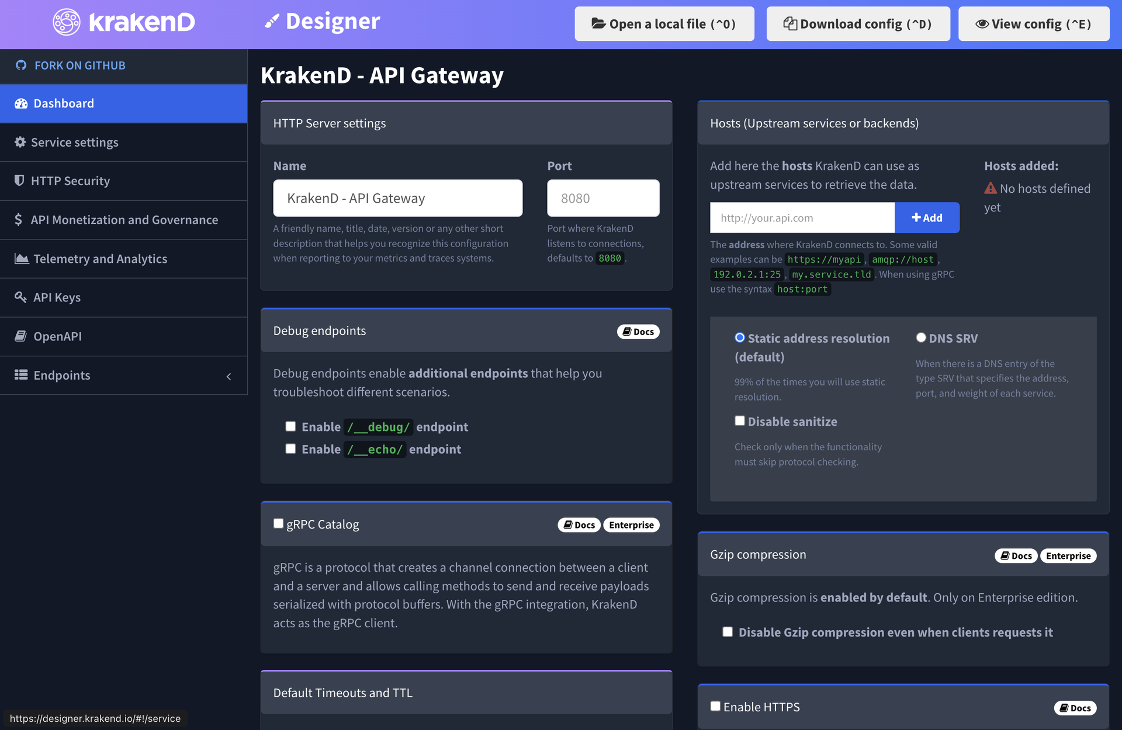The height and width of the screenshot is (730, 1122).
Task: Click the Download config button
Action: (858, 24)
